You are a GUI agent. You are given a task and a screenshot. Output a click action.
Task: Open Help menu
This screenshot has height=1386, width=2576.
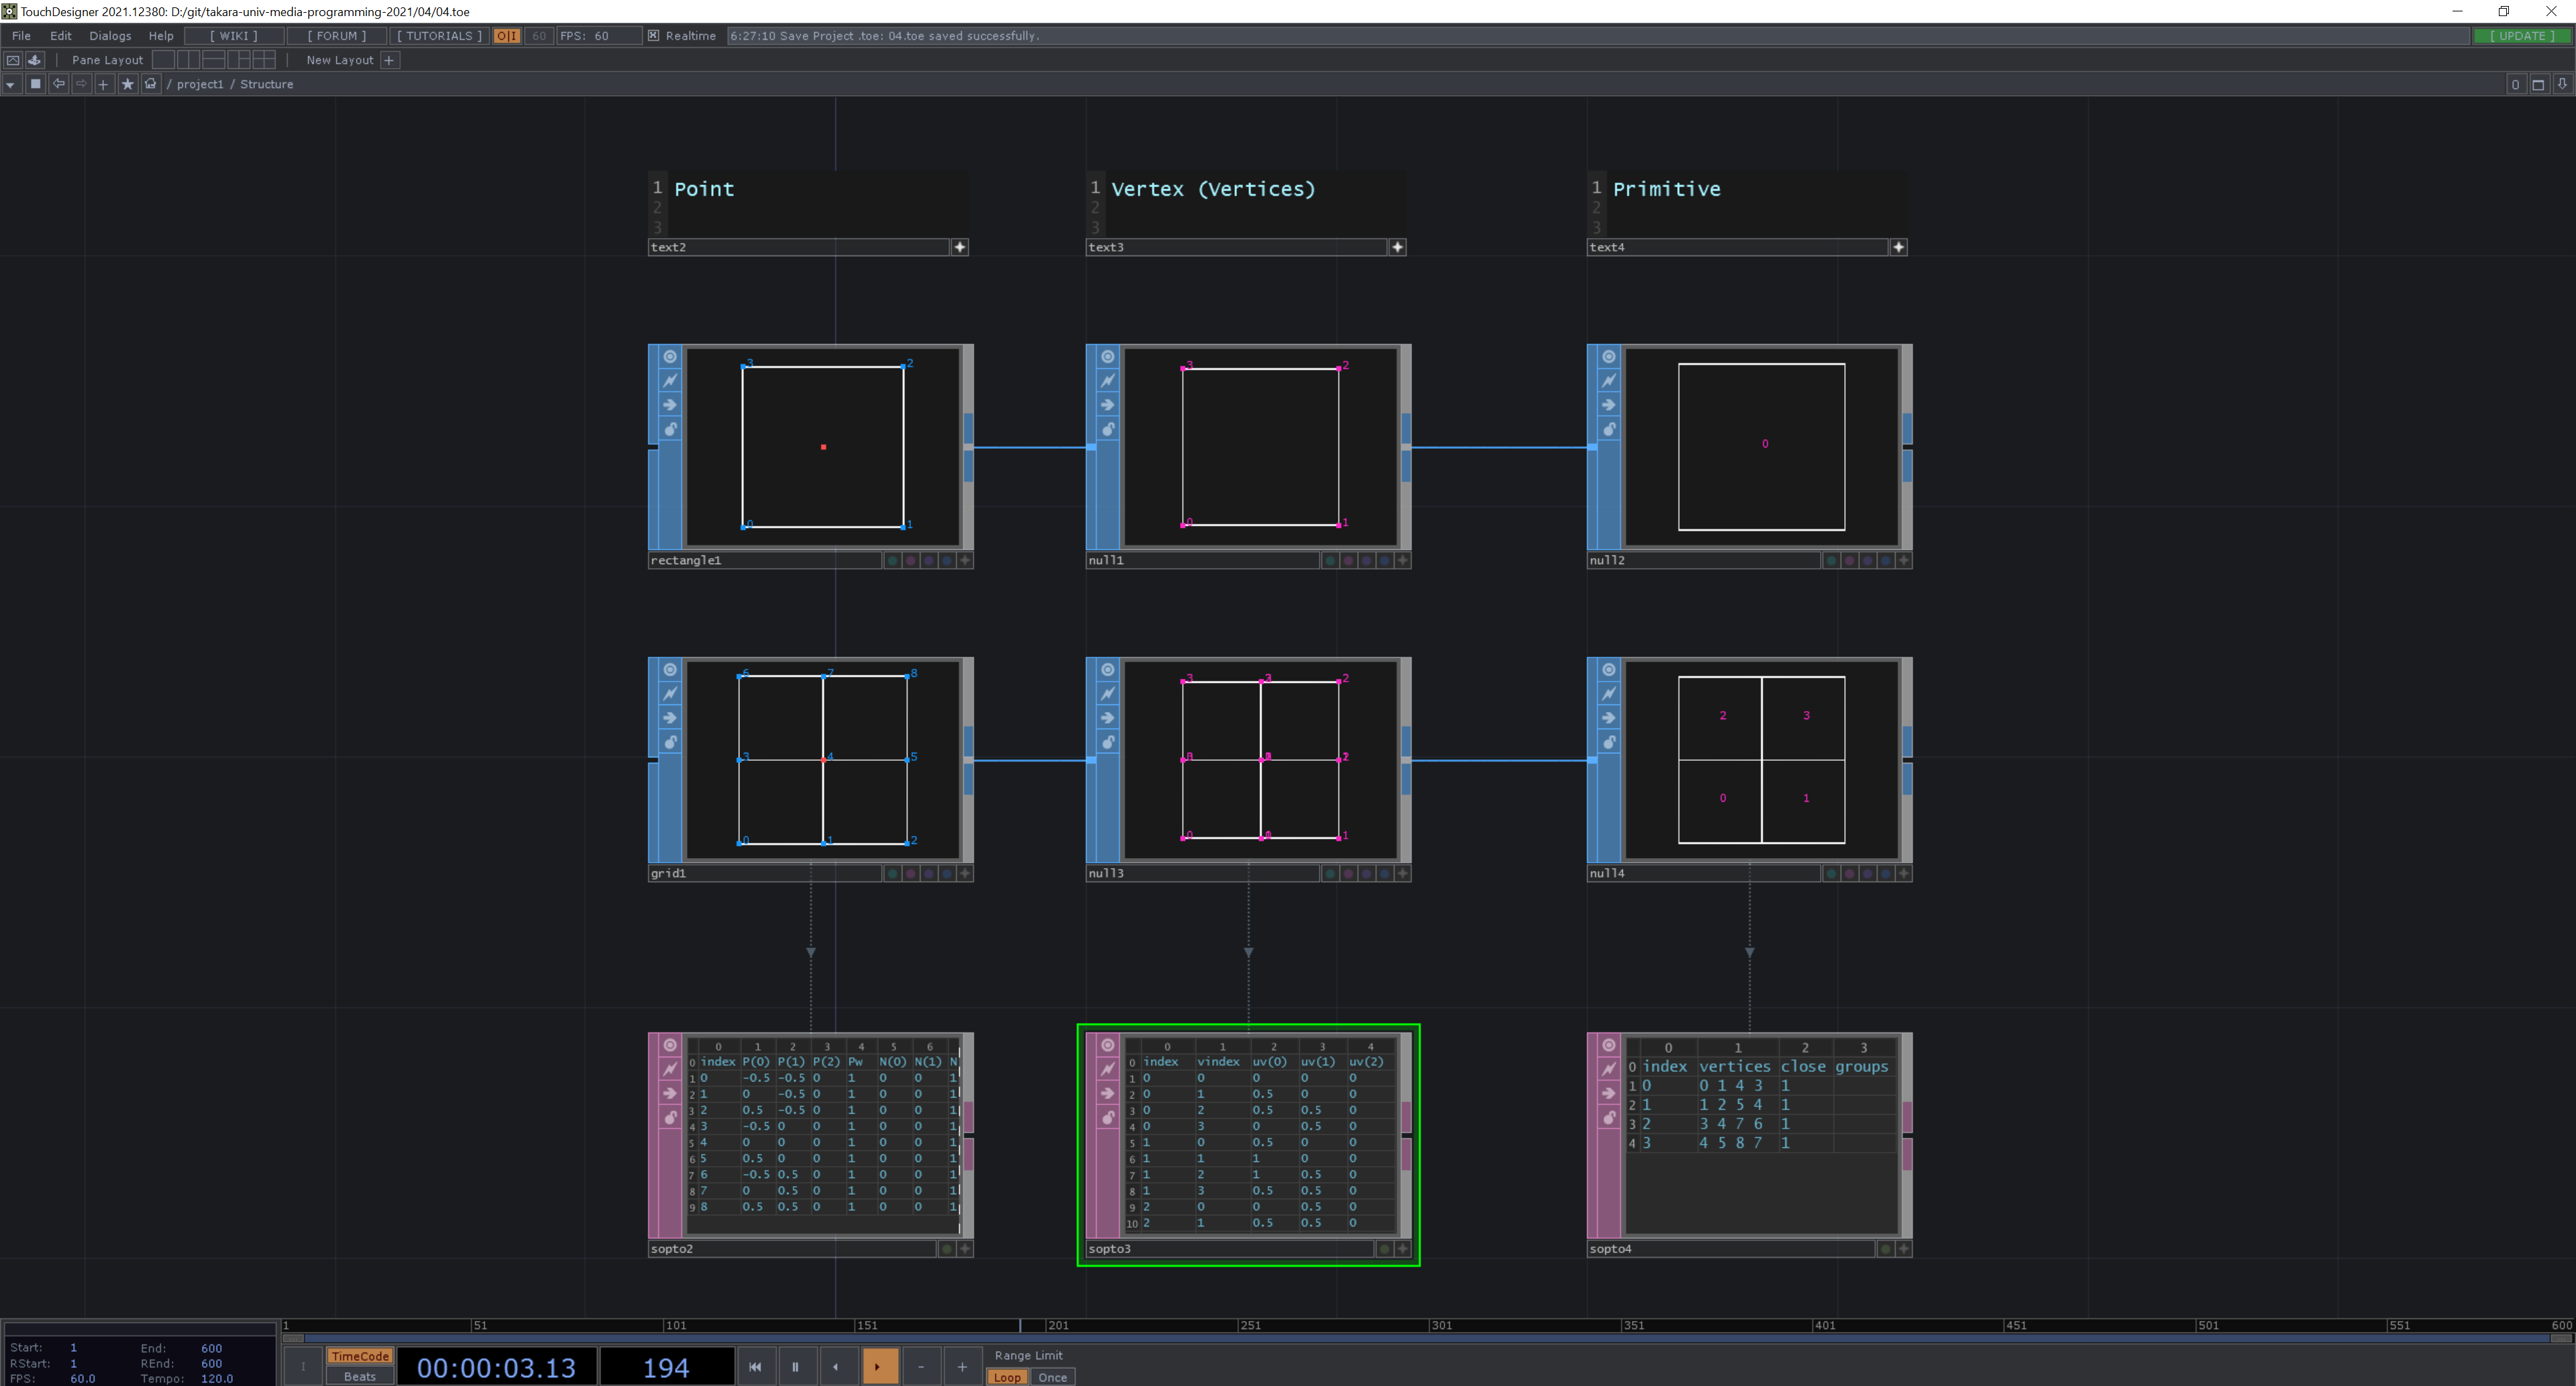point(161,35)
